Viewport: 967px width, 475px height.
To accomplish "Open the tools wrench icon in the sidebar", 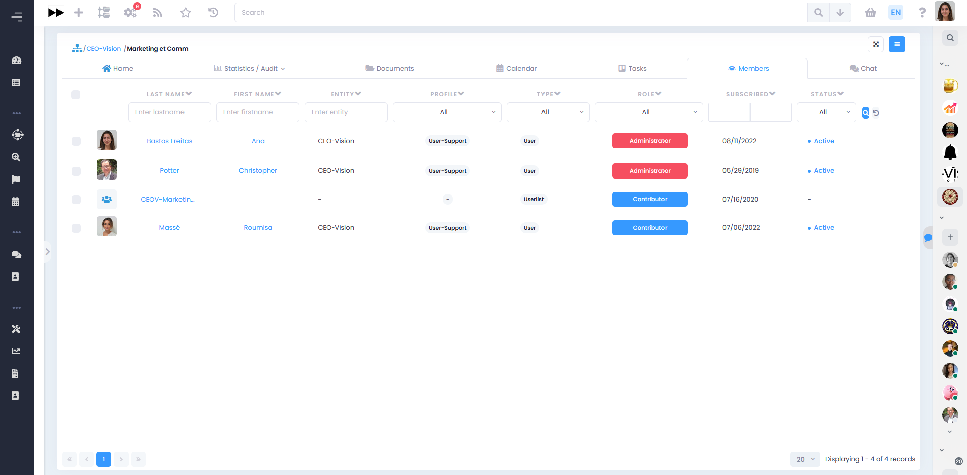I will click(16, 328).
